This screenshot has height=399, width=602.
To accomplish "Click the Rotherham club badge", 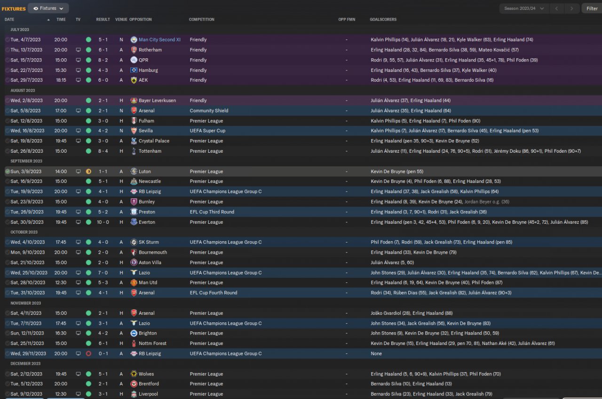I will click(x=134, y=50).
